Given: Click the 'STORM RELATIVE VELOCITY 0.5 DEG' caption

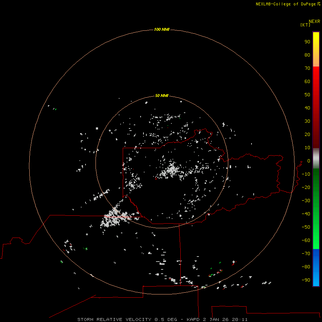Looking at the screenshot, I should (127, 319).
